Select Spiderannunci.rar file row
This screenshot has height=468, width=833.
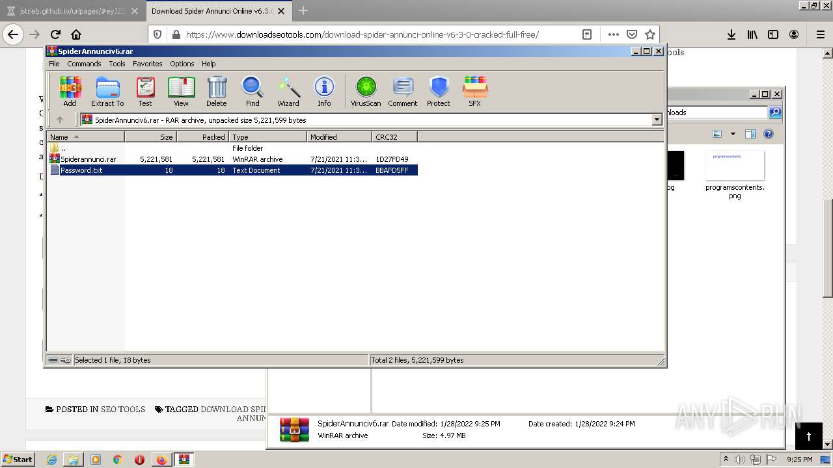click(232, 159)
